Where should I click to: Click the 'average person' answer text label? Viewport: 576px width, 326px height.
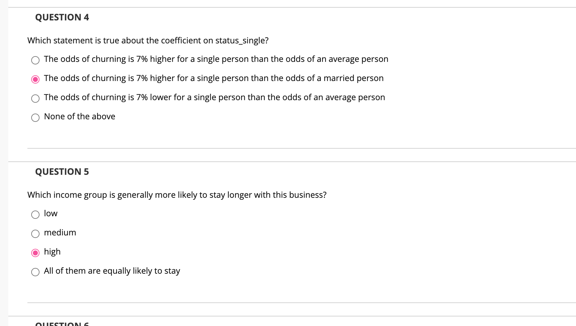point(216,59)
